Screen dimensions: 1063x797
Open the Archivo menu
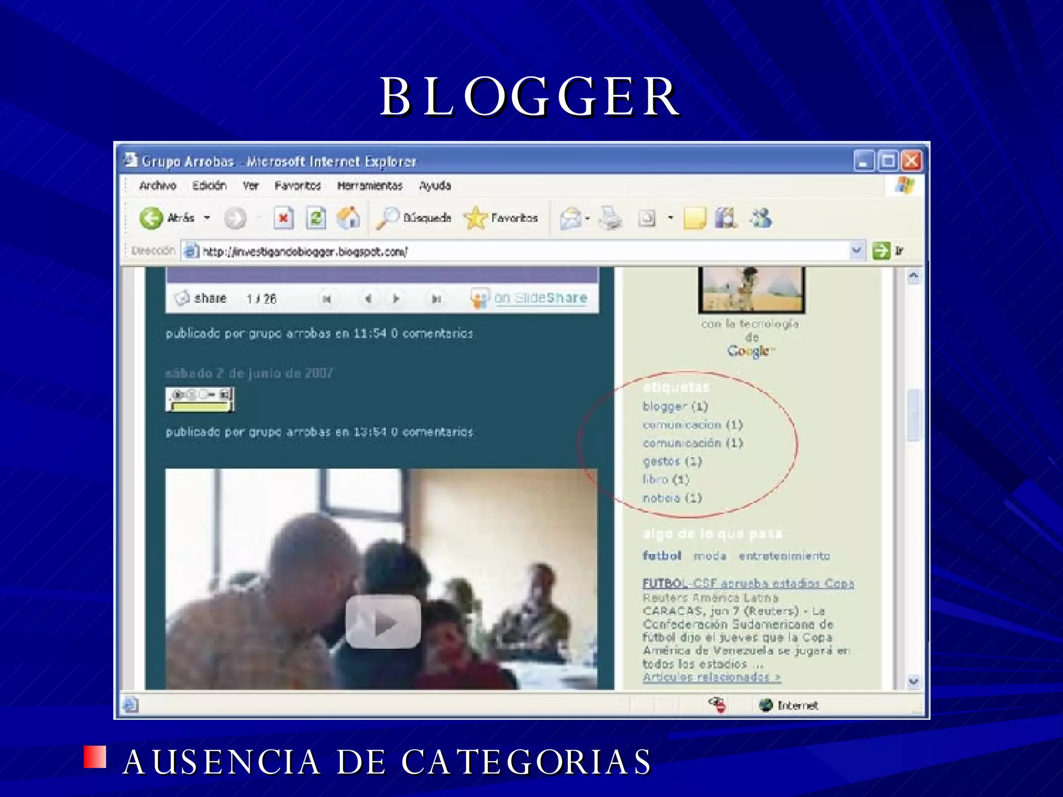(157, 186)
